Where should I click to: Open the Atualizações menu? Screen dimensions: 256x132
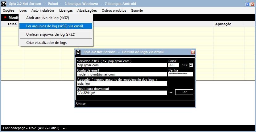point(87,10)
